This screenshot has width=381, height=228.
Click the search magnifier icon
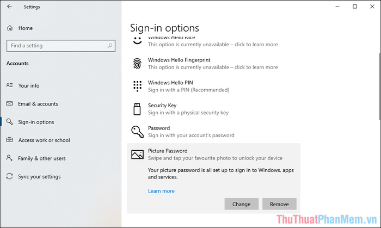(x=110, y=46)
